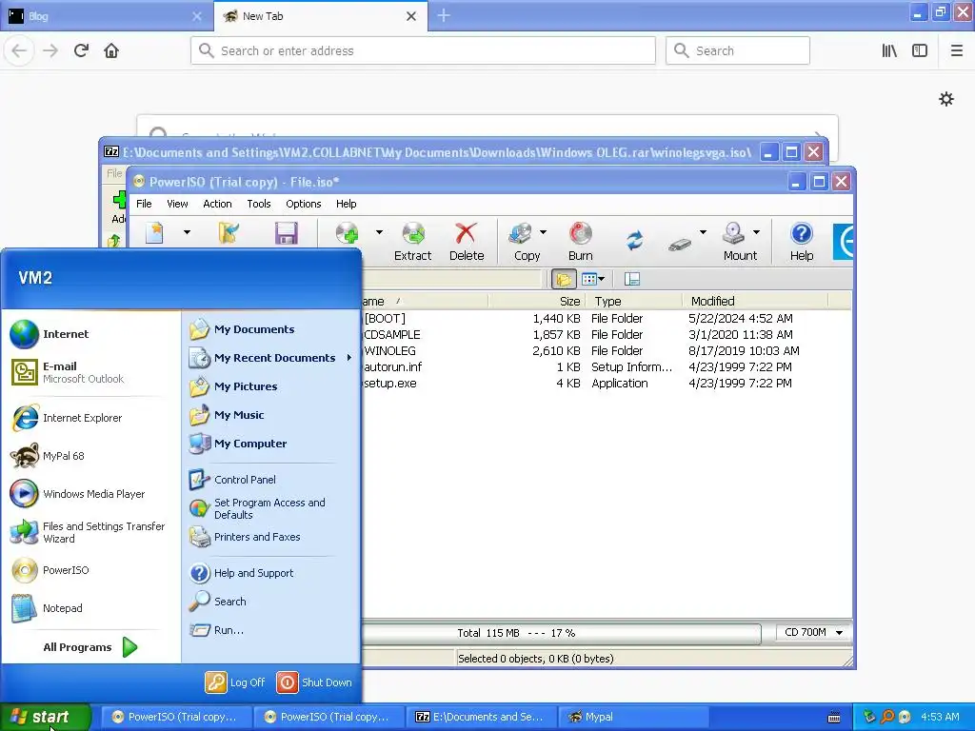Viewport: 975px width, 731px height.
Task: Click the Open folder icon in PowerISO toolbar
Action: coord(229,232)
